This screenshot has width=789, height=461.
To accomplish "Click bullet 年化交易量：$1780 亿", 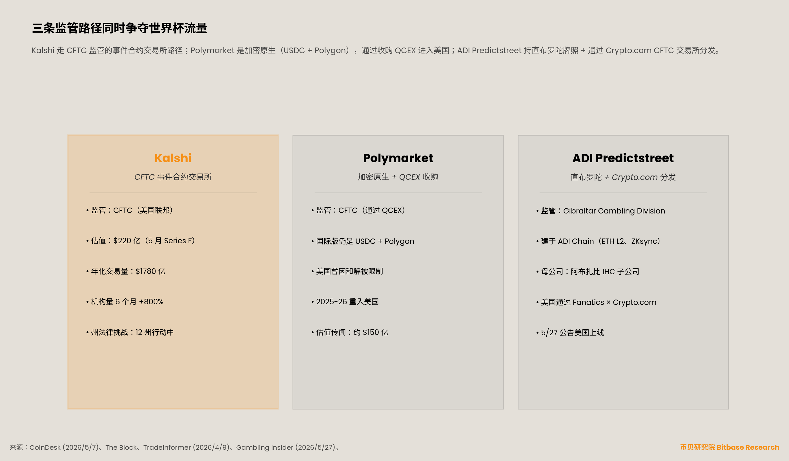I will tap(126, 271).
